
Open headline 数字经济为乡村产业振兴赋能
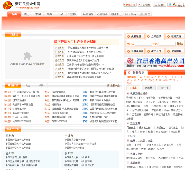(x=75, y=42)
